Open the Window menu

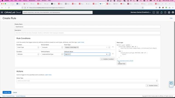tap(44, 1)
